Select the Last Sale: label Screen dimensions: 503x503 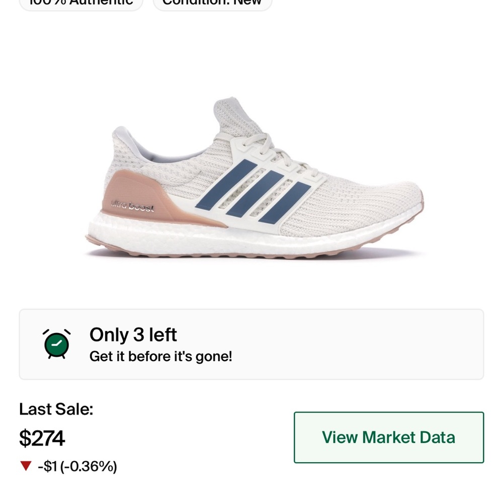55,409
